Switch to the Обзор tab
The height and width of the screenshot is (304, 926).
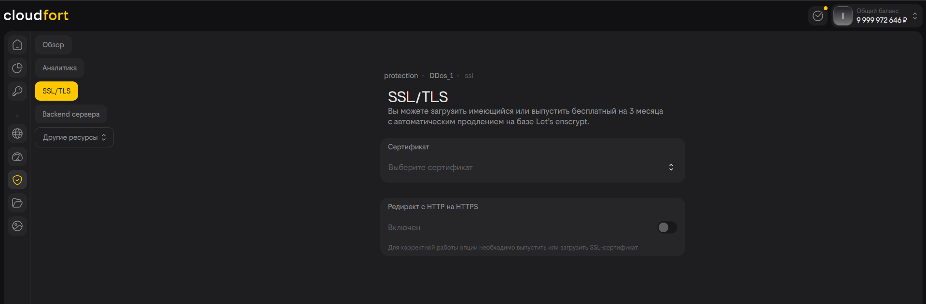coord(53,45)
